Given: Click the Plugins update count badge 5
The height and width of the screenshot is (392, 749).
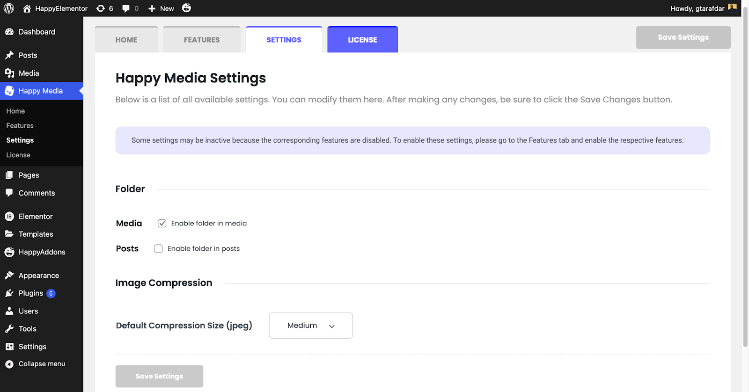Looking at the screenshot, I should click(51, 293).
